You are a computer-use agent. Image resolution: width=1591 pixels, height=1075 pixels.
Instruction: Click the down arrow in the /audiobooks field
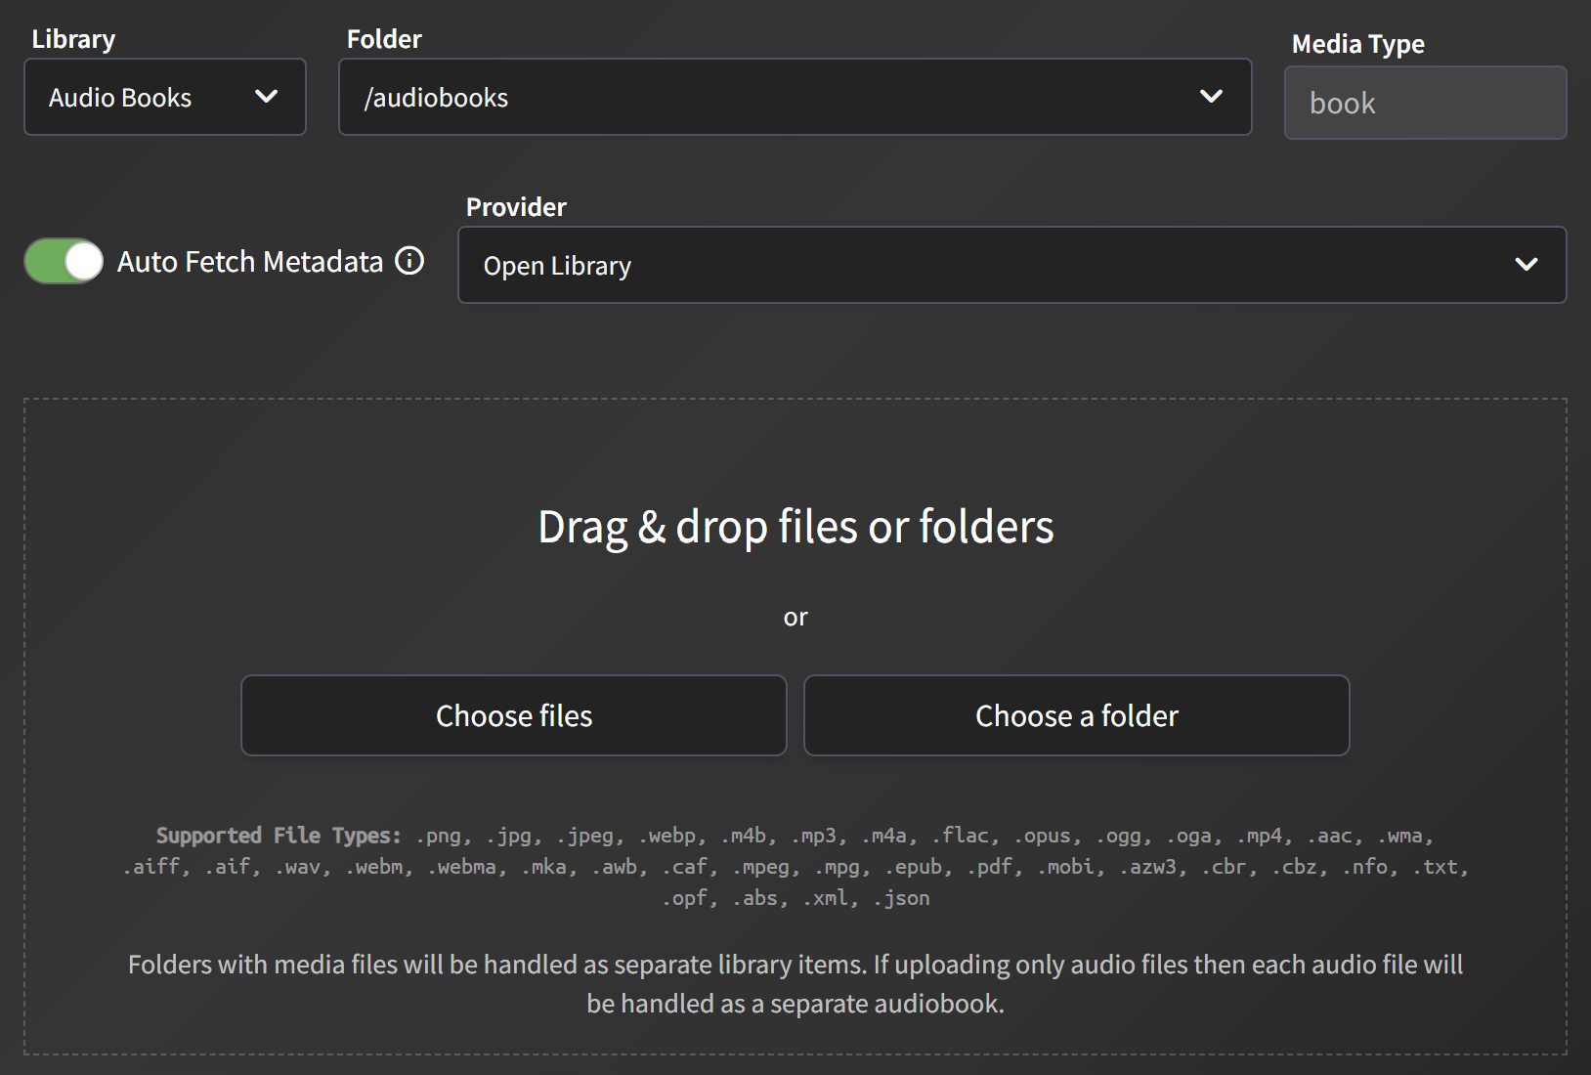click(x=1212, y=97)
